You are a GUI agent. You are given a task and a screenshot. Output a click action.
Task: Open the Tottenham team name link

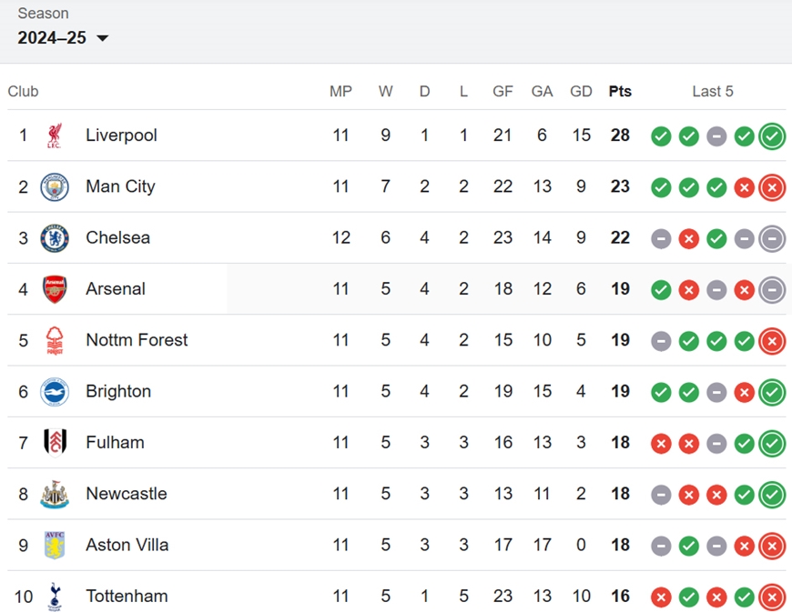tap(127, 597)
